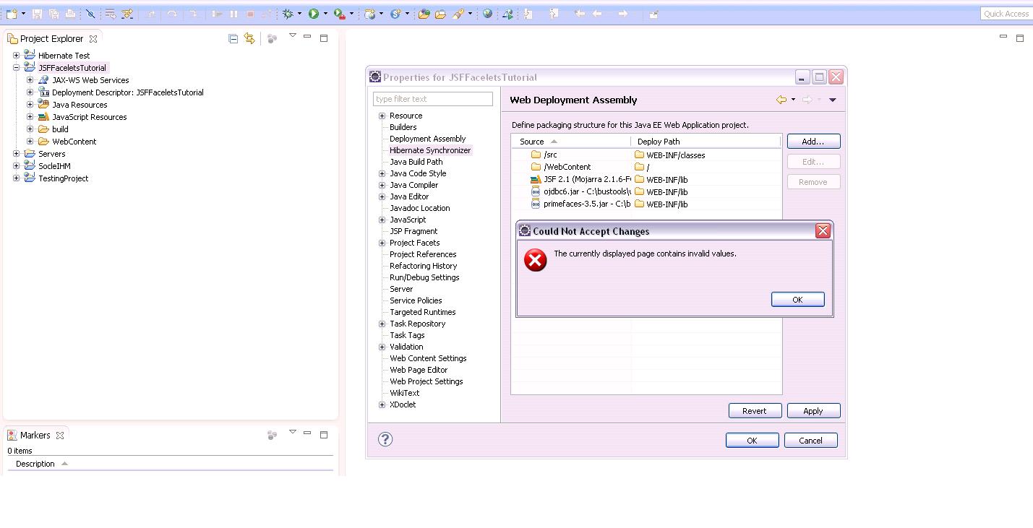Close the Project Explorer tab
Screen dimensions: 1033x528
93,39
